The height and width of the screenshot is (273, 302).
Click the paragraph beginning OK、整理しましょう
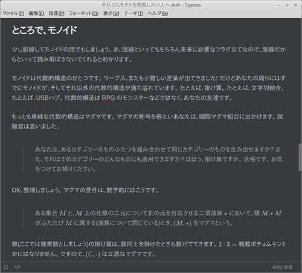[x=85, y=190]
